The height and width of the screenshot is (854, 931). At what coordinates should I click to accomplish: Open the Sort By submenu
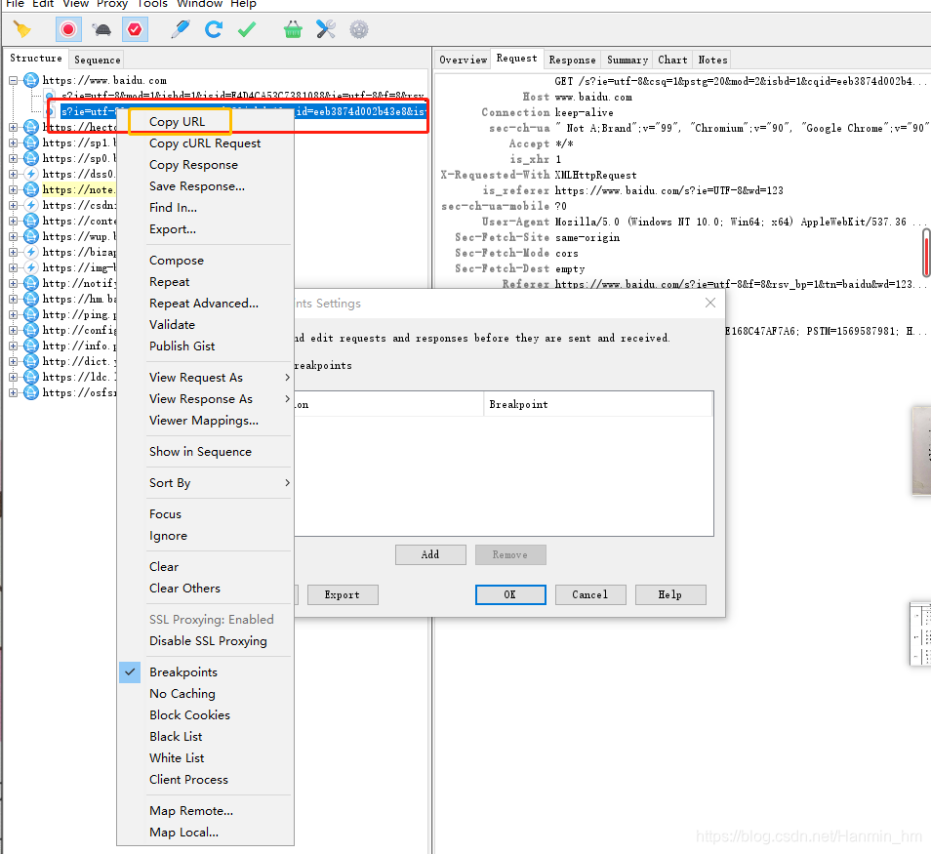[205, 483]
